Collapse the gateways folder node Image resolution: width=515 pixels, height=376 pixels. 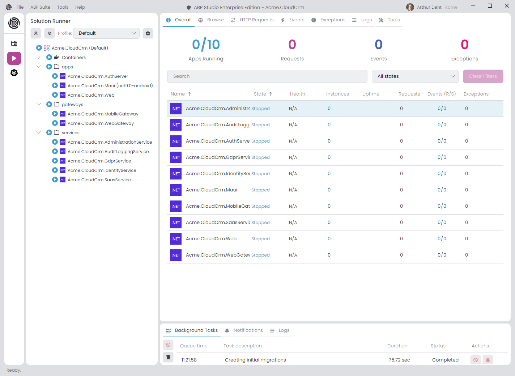tap(39, 105)
